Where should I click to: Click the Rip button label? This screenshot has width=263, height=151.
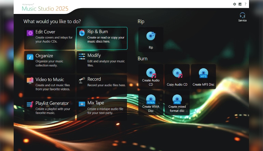tap(151, 47)
